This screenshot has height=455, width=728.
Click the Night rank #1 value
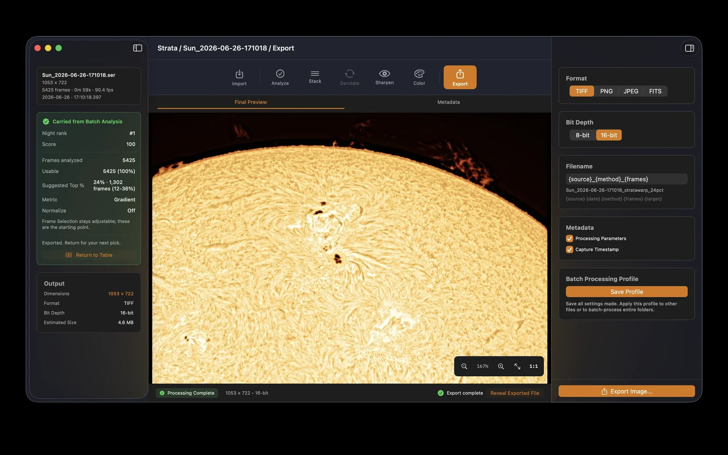tap(132, 133)
